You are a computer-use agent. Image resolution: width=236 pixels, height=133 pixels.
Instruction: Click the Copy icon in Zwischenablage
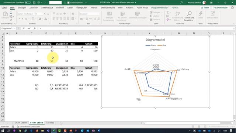click(11, 16)
